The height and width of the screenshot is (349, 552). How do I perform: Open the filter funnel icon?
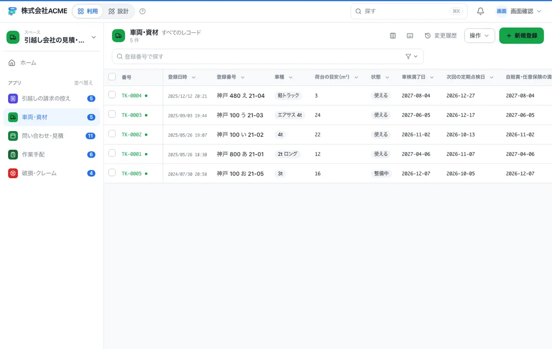click(408, 57)
